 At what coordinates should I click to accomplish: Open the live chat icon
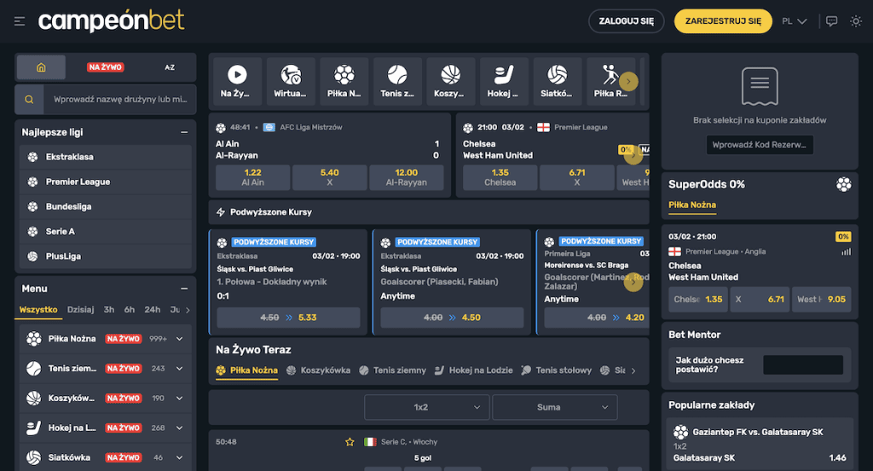831,21
